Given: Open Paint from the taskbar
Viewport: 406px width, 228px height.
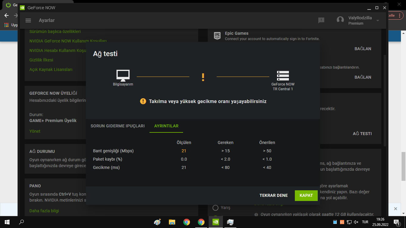Looking at the screenshot, I should coord(157,222).
